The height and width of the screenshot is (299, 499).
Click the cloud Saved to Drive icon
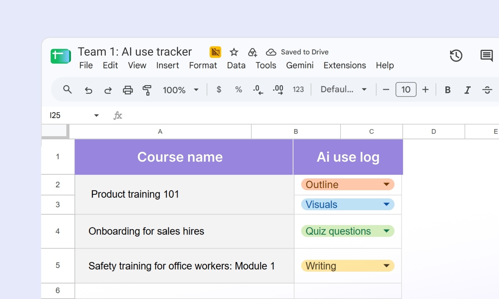click(x=271, y=52)
